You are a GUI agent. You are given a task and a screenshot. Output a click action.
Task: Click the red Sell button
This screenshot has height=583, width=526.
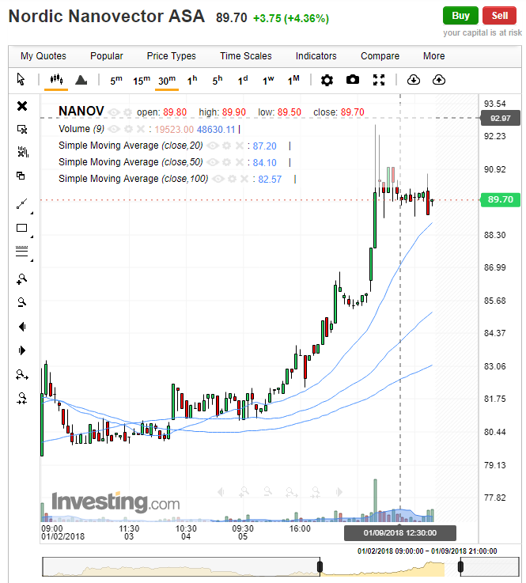point(499,16)
